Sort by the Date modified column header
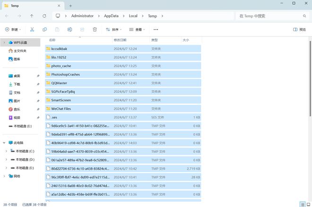This screenshot has width=312, height=207. pyautogui.click(x=131, y=40)
